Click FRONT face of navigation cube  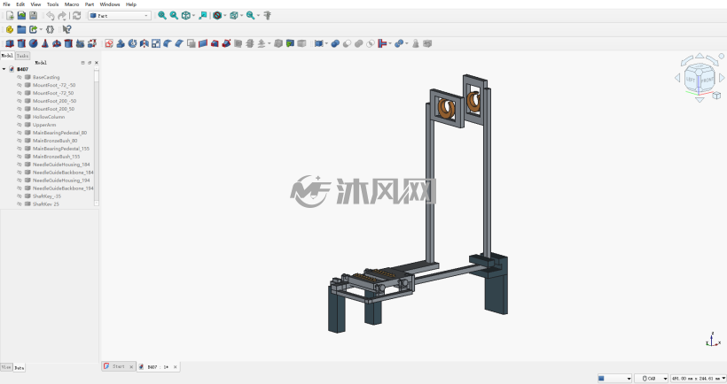(x=707, y=80)
